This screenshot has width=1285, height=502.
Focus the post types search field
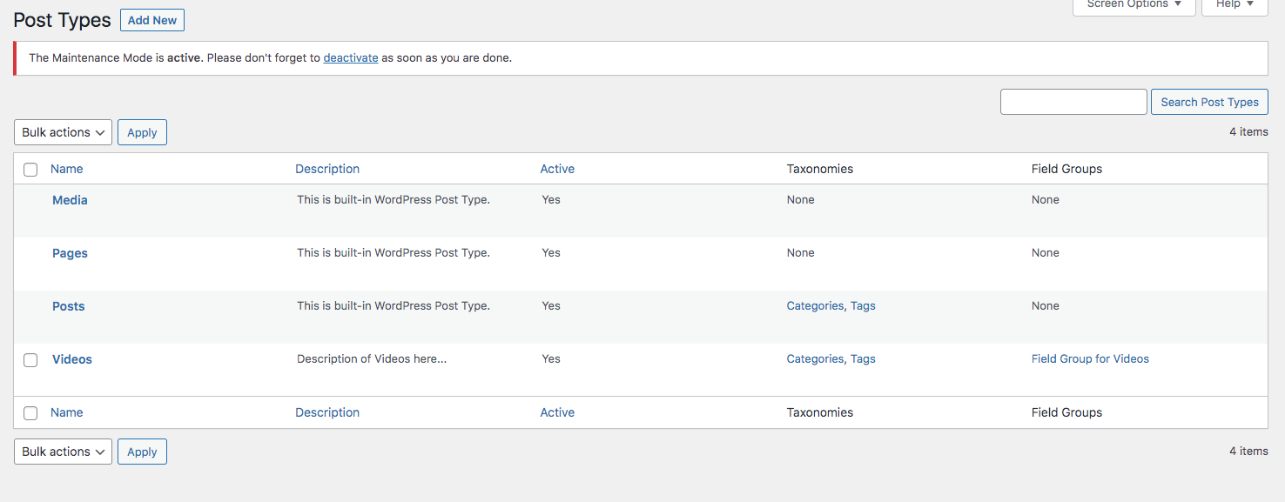(x=1073, y=102)
